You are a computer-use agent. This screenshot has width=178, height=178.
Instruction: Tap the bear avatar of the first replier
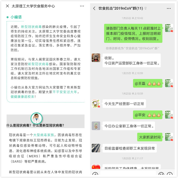(96, 58)
